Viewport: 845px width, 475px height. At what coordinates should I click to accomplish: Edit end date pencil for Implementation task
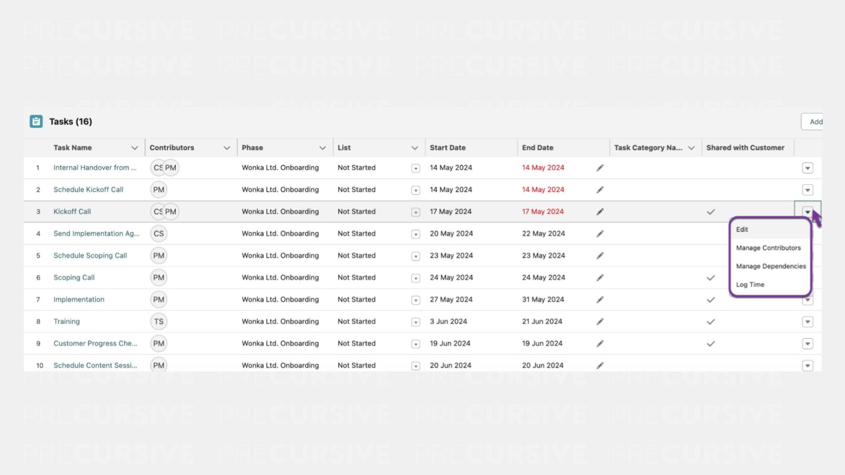[600, 300]
